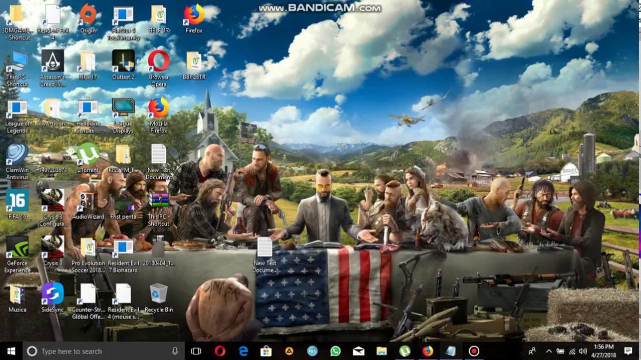The width and height of the screenshot is (641, 360).
Task: Open the Windows Start menu
Action: tap(11, 351)
